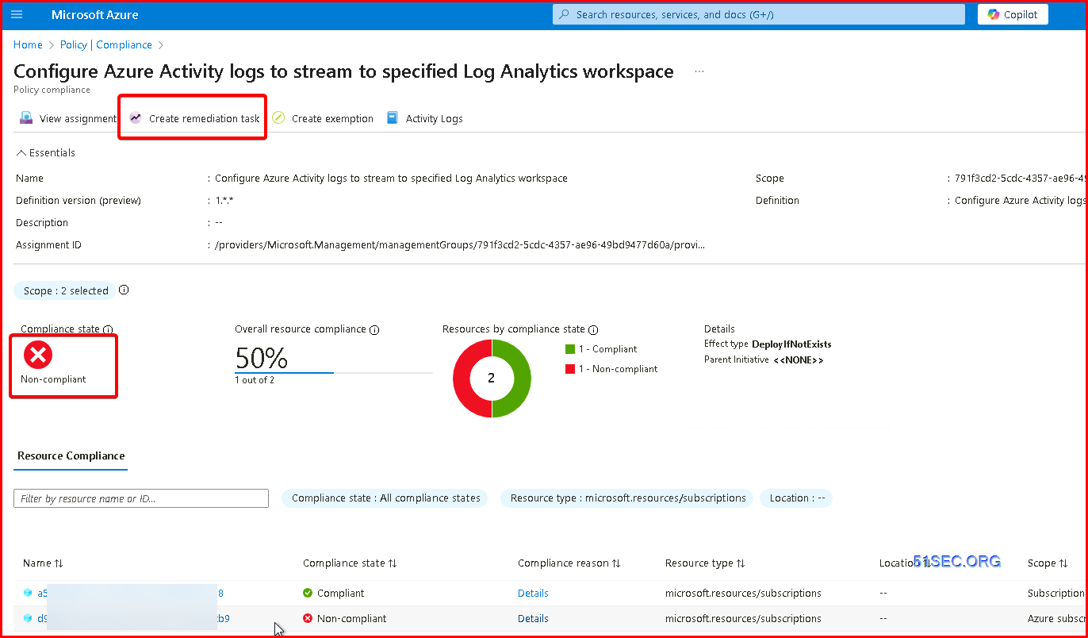Open Policy | Compliance breadcrumb

[x=106, y=45]
